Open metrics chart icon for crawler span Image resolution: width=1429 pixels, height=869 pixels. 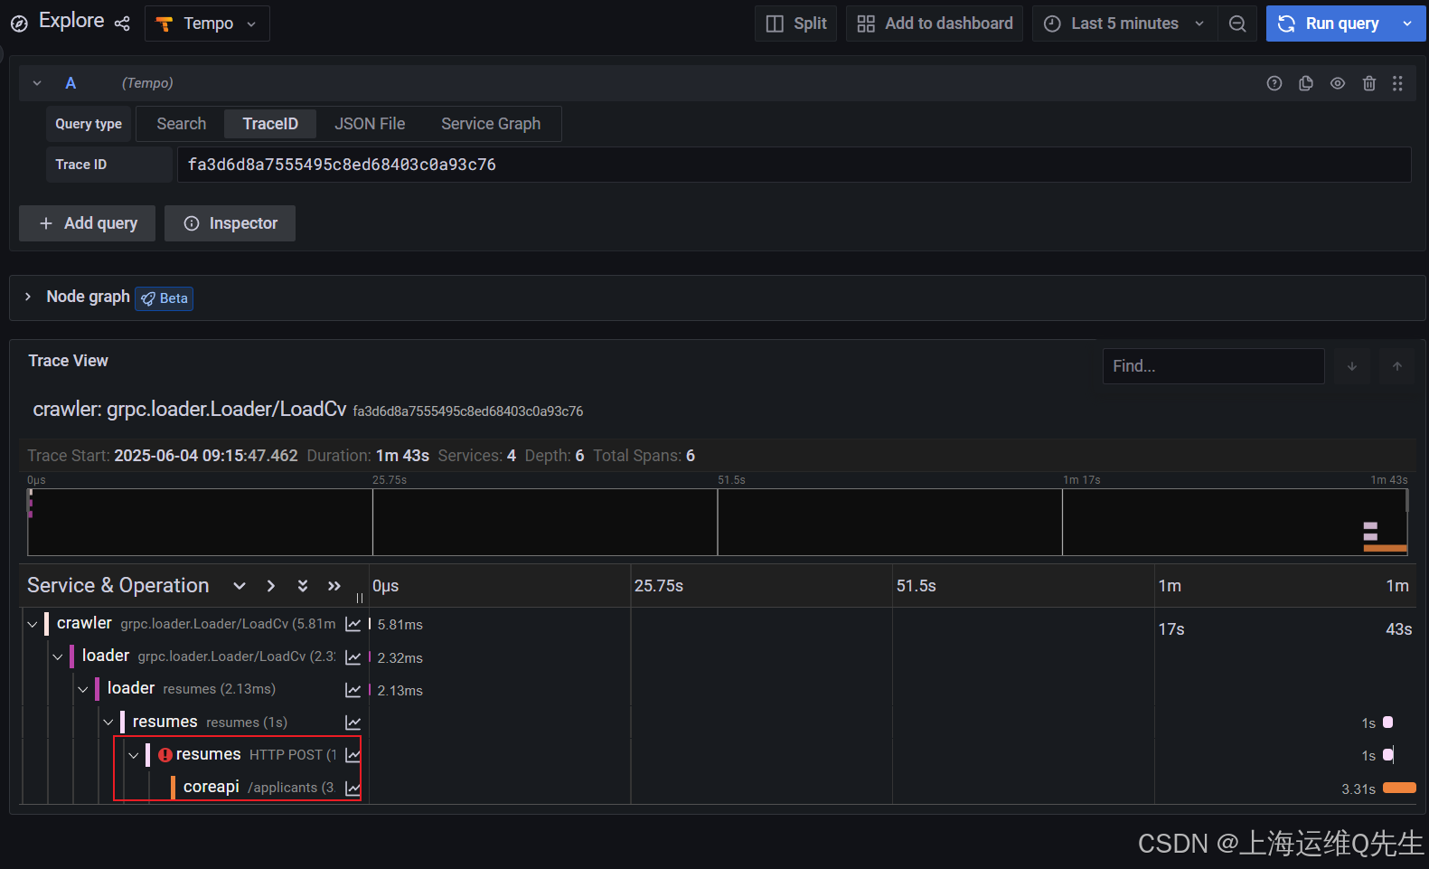point(353,624)
